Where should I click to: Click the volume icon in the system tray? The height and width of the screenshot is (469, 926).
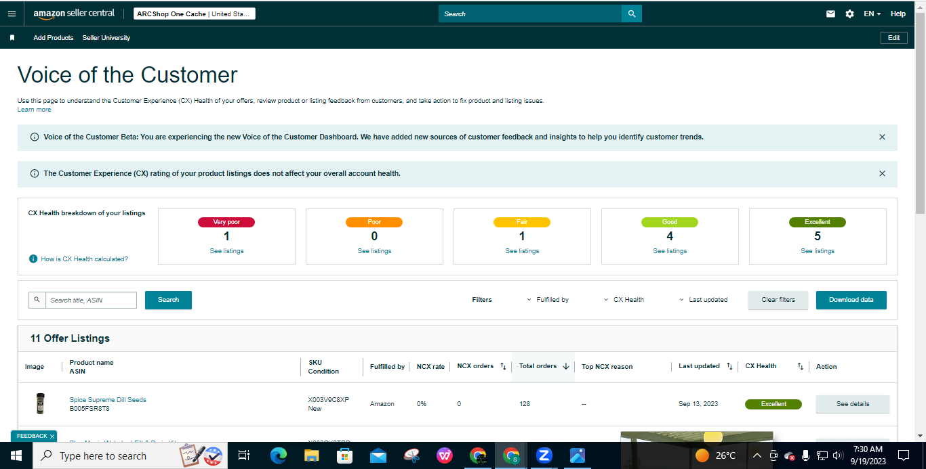(838, 455)
